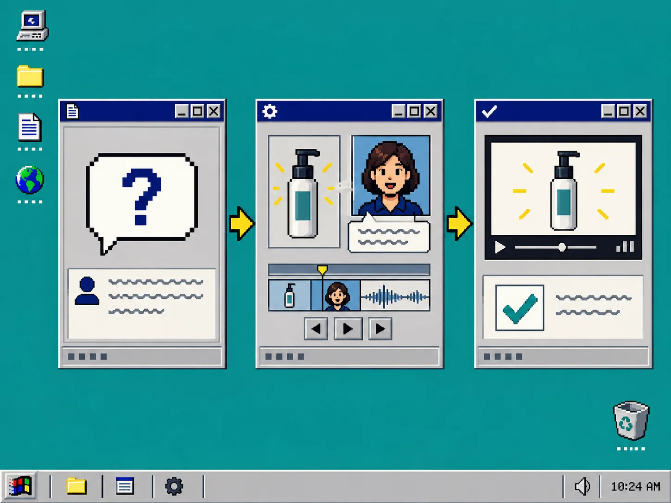Click the 10:24 AM clock

click(635, 487)
